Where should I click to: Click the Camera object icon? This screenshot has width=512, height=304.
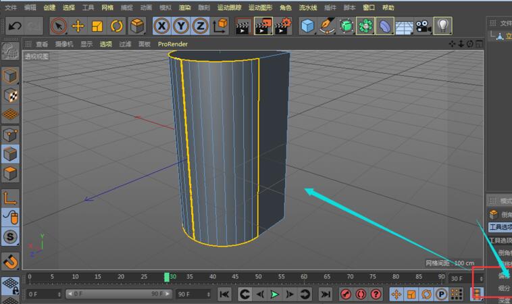point(424,26)
